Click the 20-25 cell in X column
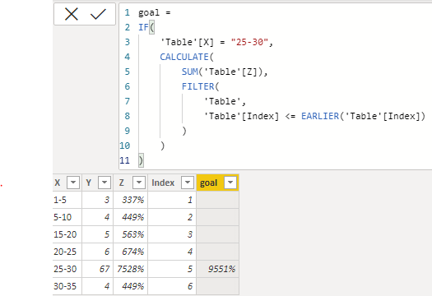Viewport: 432px width, 296px height. (x=67, y=252)
